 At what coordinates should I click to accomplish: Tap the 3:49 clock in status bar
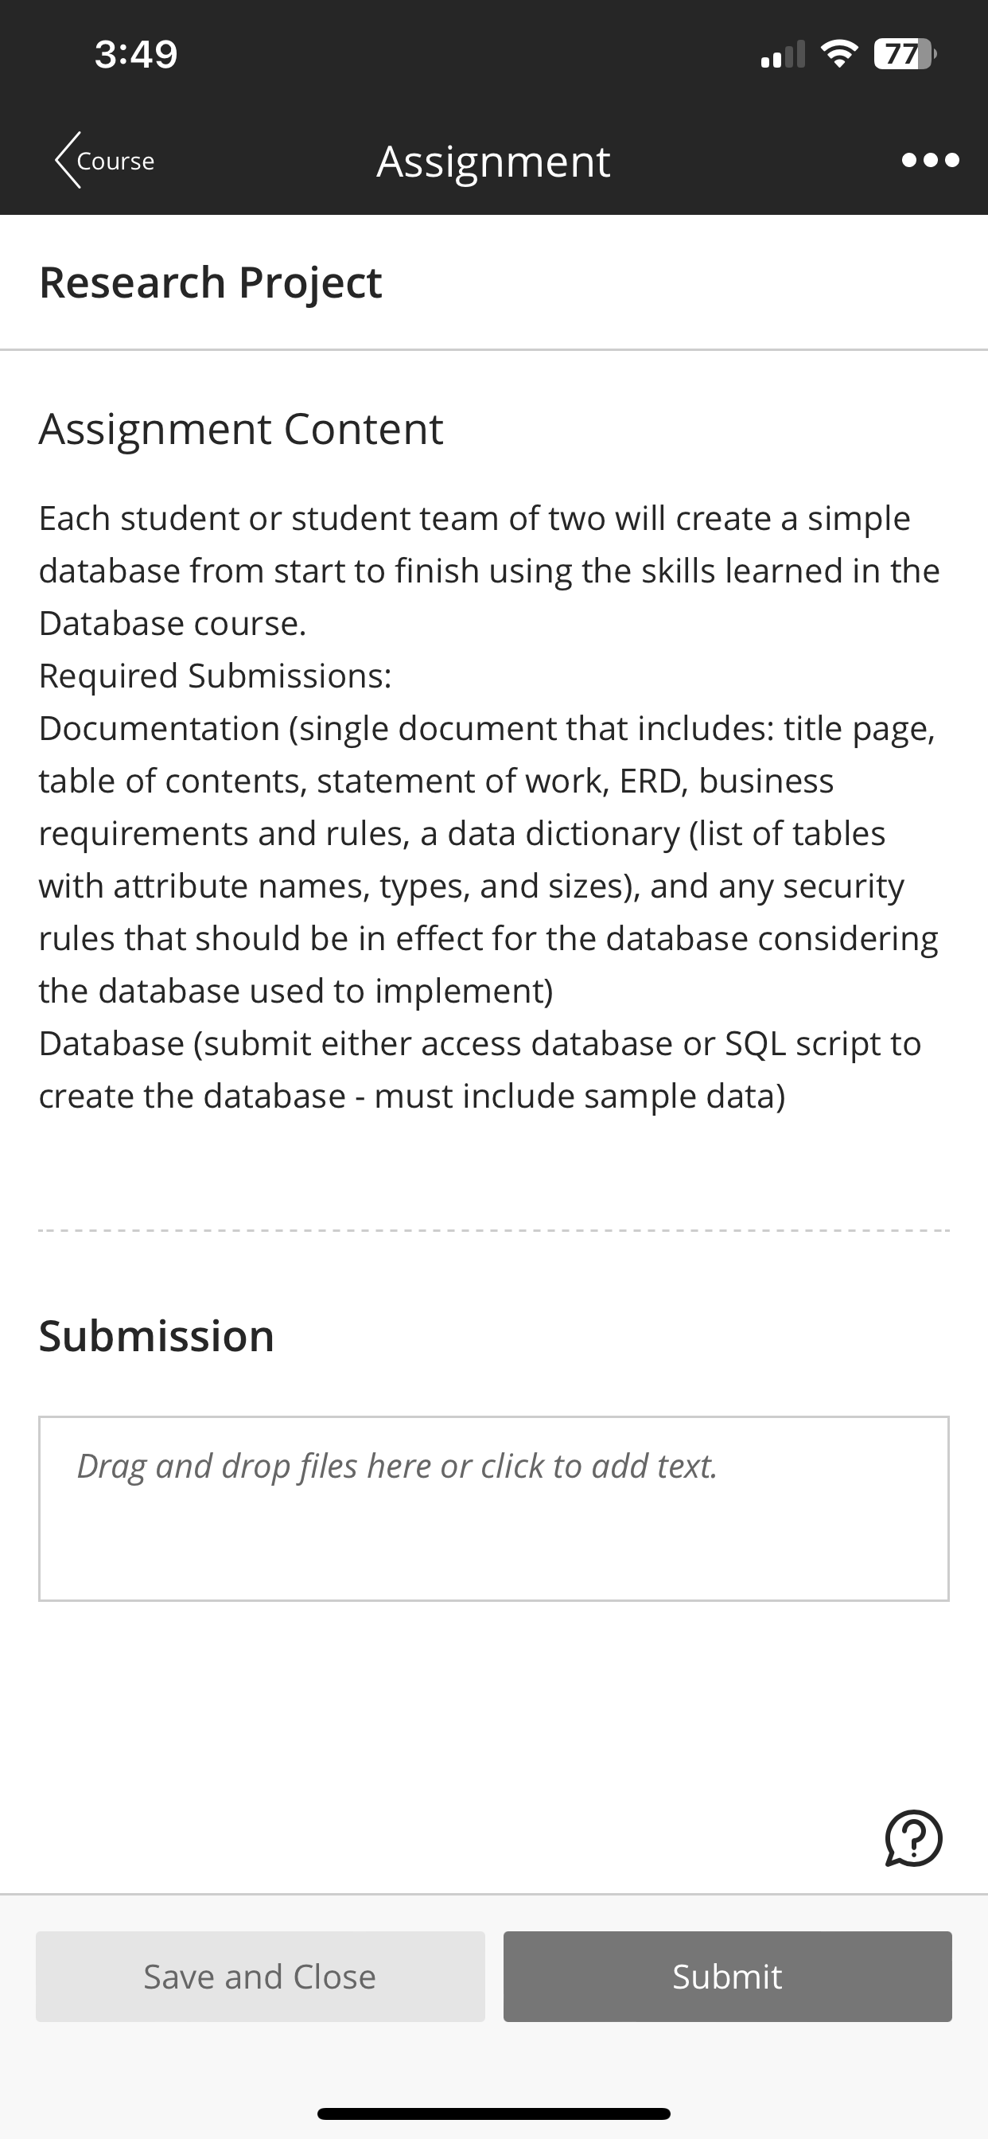click(x=136, y=54)
